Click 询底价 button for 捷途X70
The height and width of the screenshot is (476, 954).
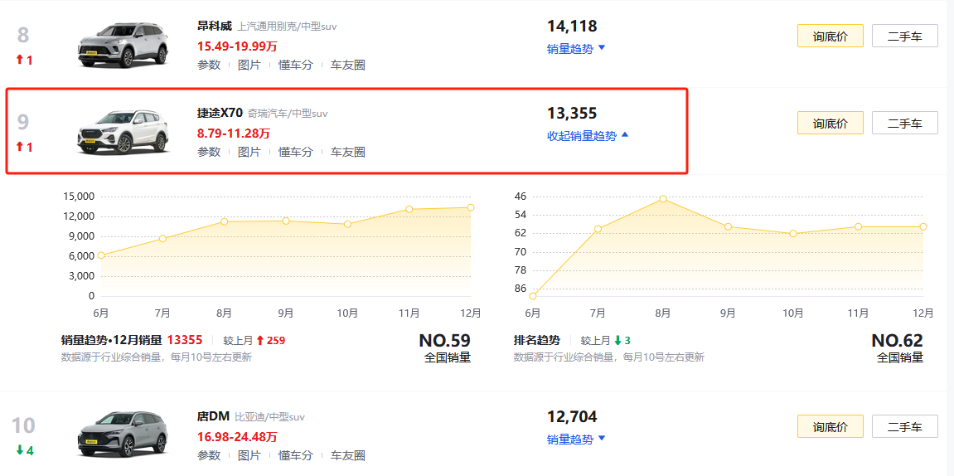(x=831, y=123)
